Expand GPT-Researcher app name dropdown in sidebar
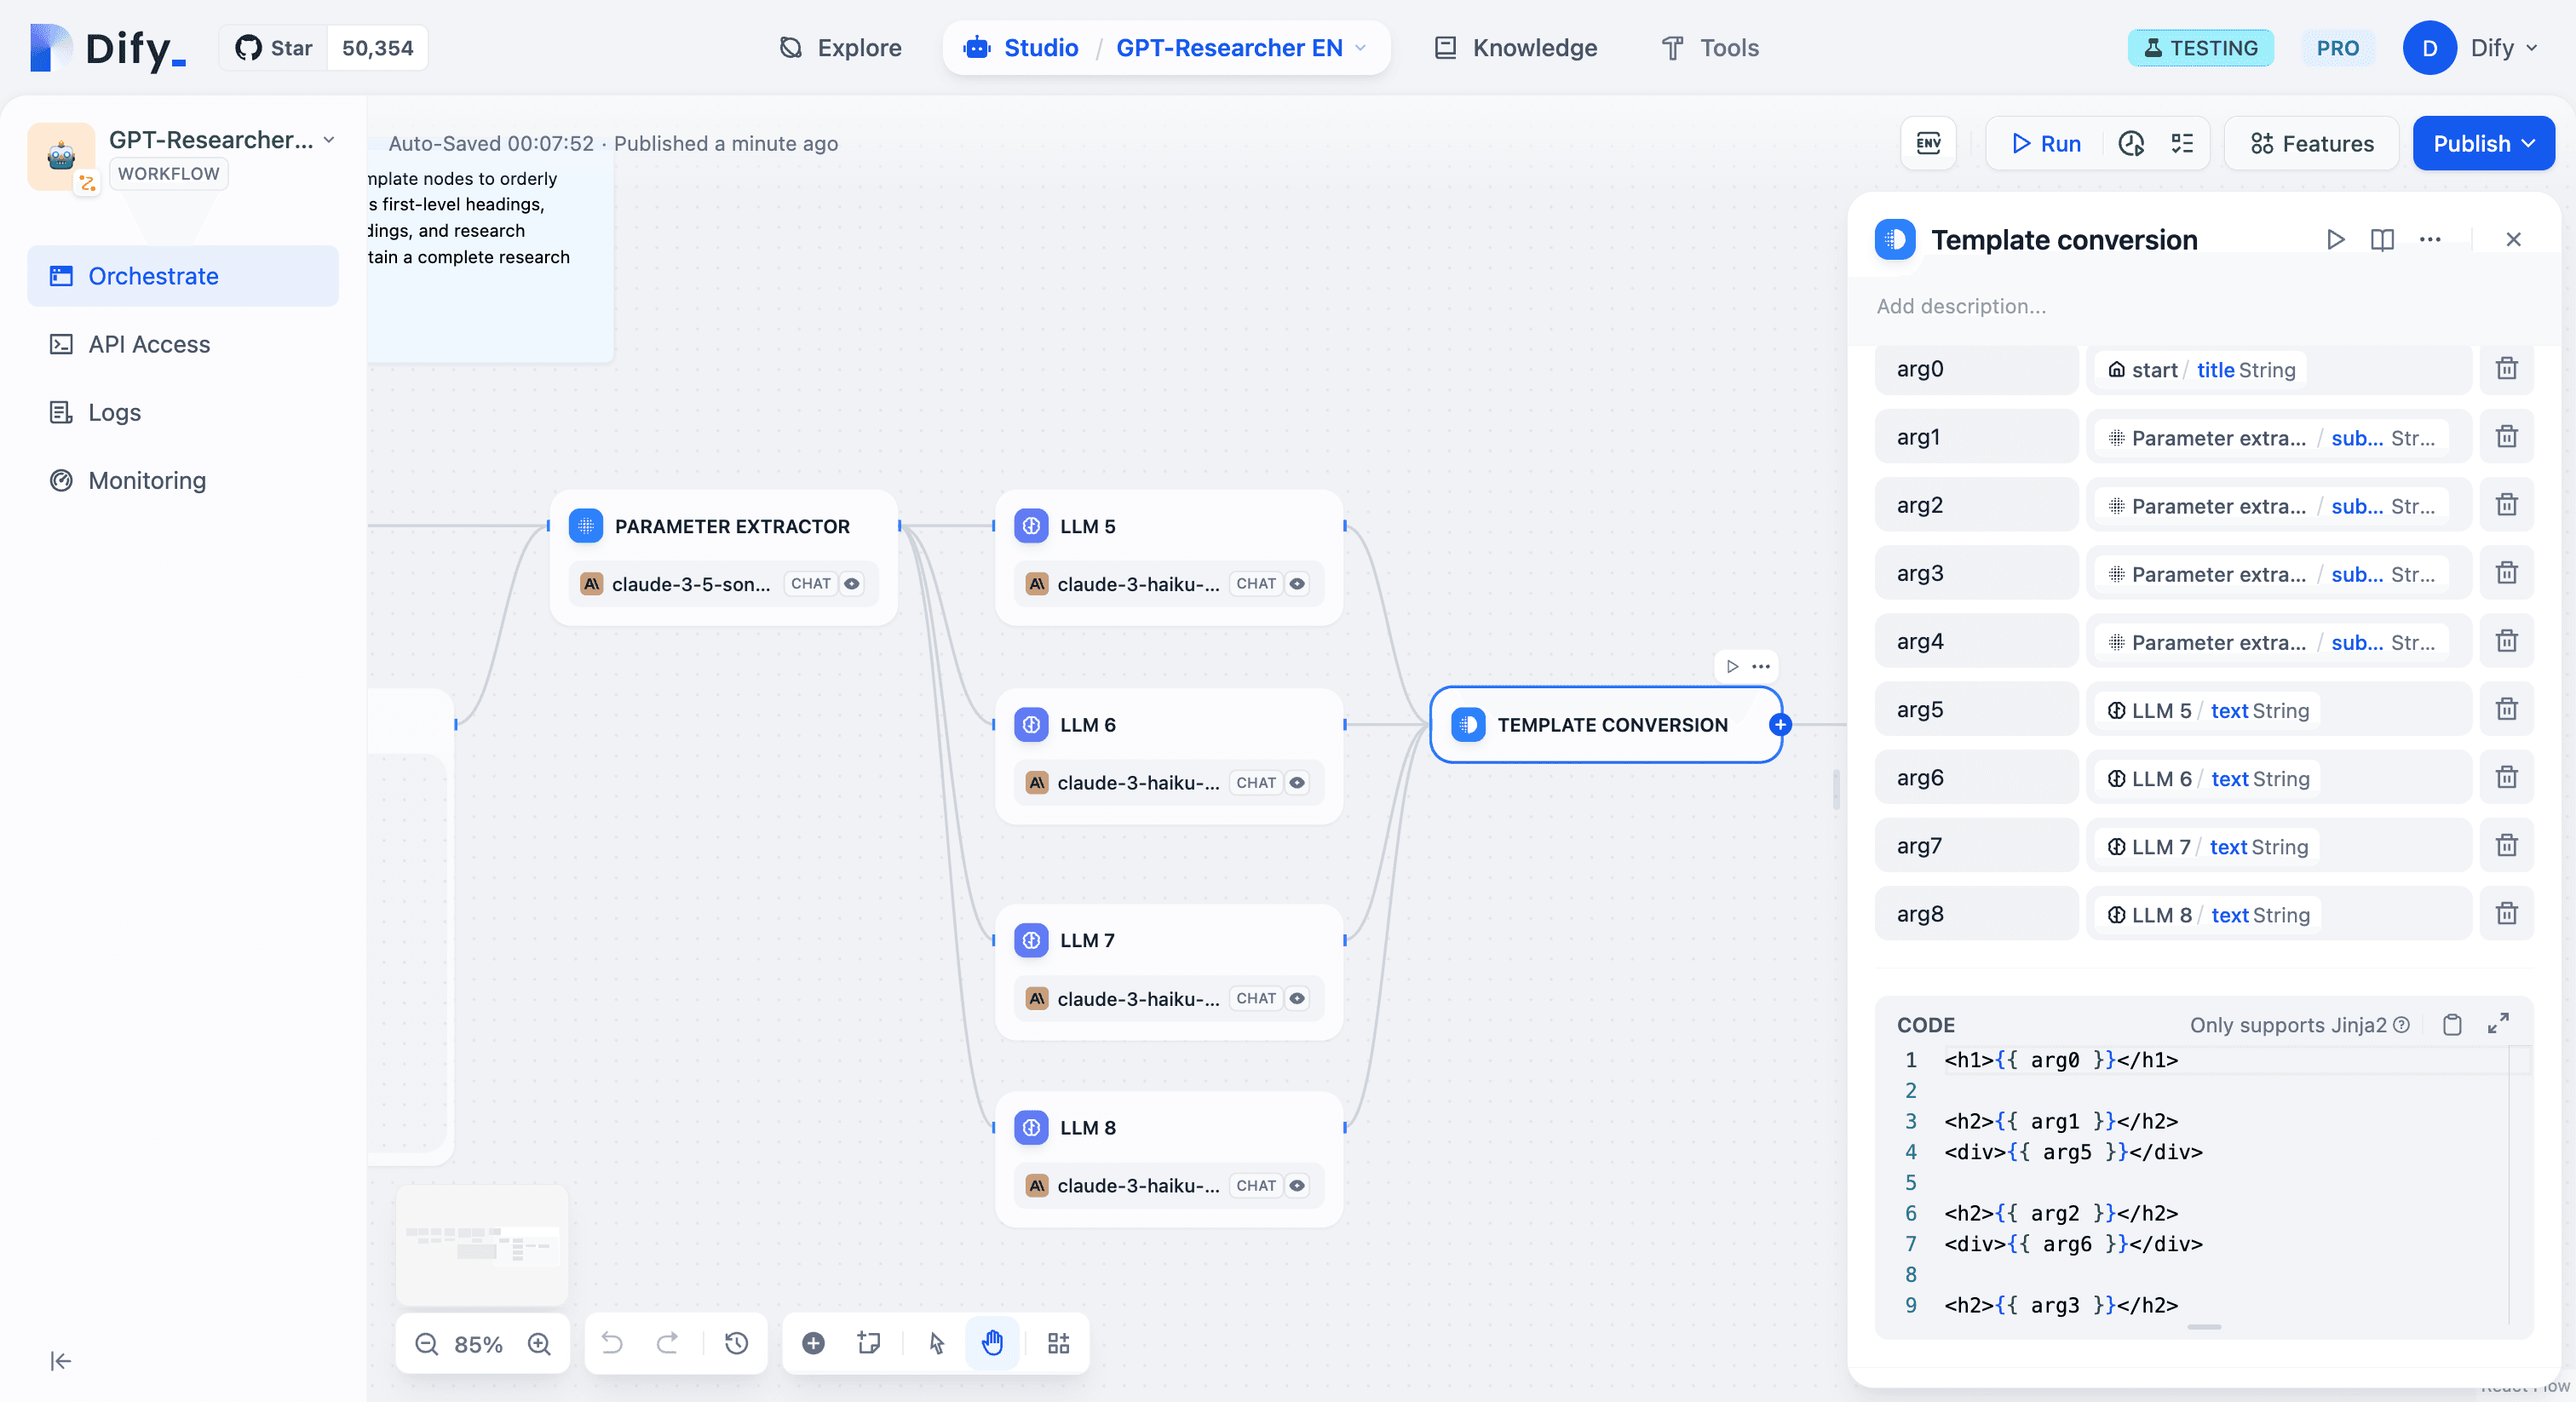The width and height of the screenshot is (2576, 1402). point(329,140)
